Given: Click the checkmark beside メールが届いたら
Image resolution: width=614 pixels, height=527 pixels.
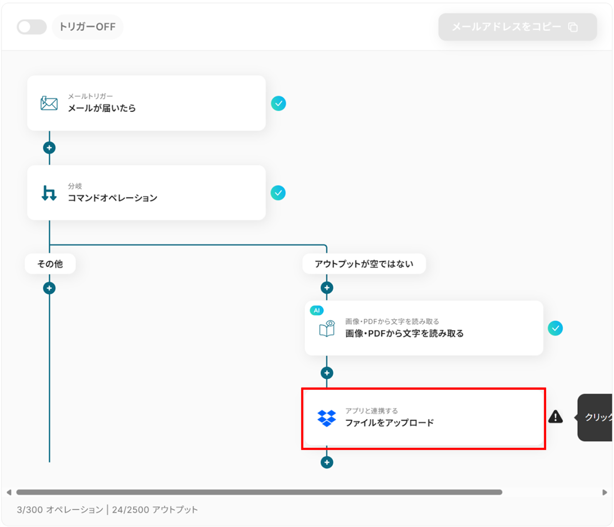Looking at the screenshot, I should 278,104.
